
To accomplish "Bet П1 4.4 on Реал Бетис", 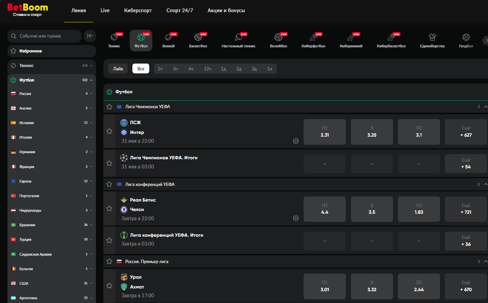I will [x=325, y=209].
